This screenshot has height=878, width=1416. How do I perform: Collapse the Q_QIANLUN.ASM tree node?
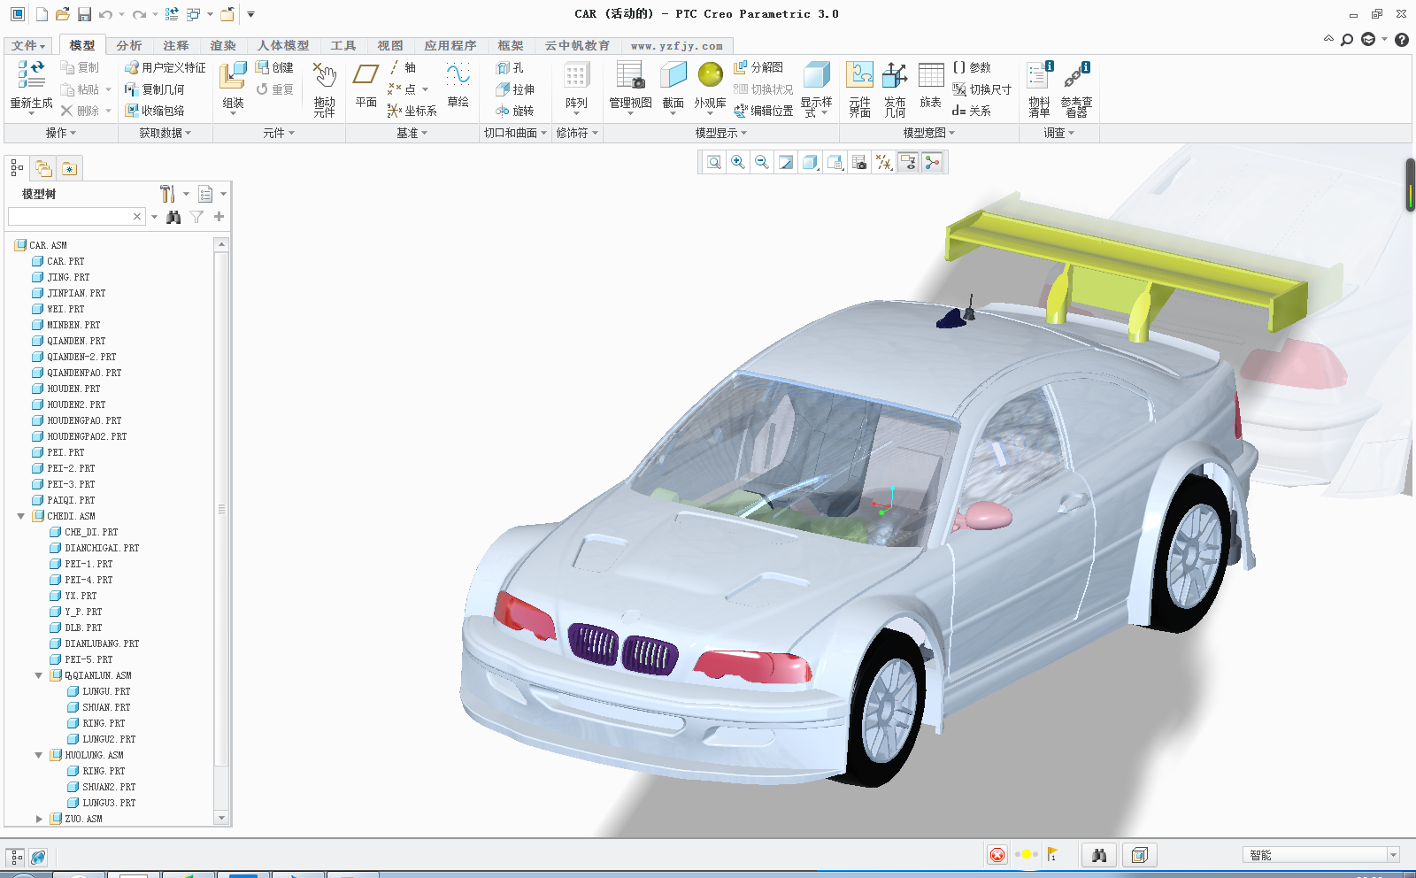(38, 675)
